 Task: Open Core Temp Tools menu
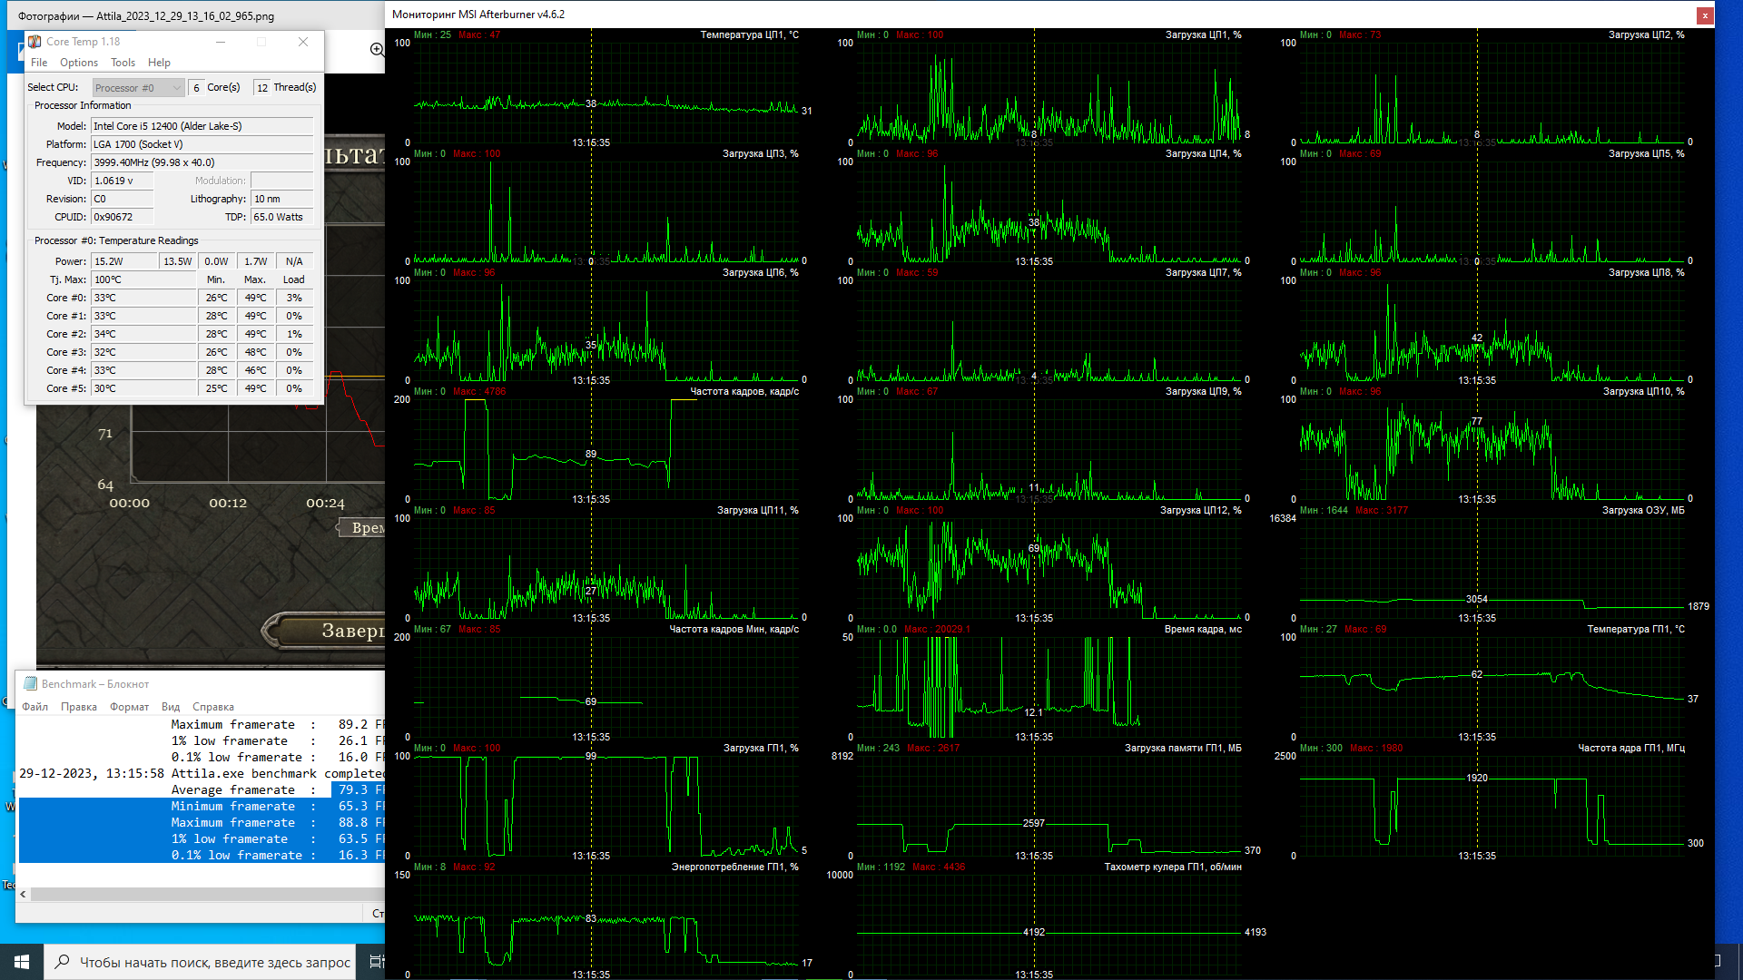[123, 63]
